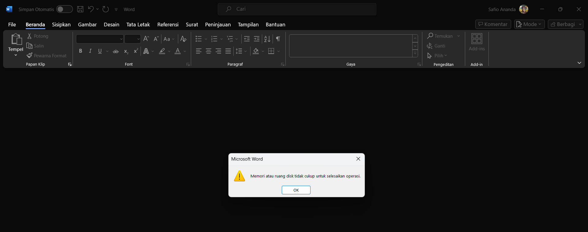Viewport: 588px width, 232px height.
Task: Click the Justify alignment icon
Action: (228, 51)
